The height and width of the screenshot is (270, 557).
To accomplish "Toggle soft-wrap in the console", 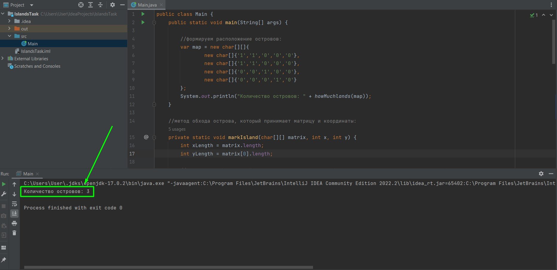I will click(14, 204).
